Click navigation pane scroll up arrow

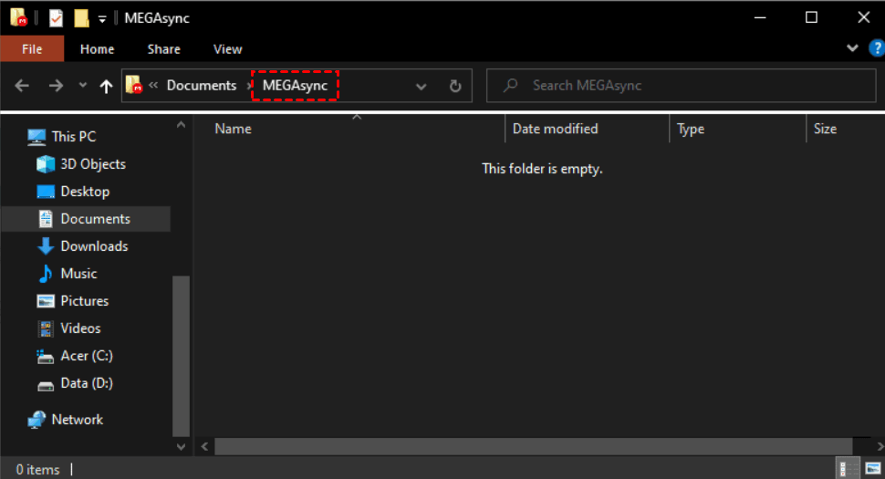pos(182,125)
